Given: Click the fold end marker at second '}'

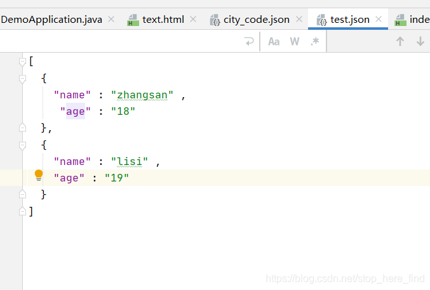Looking at the screenshot, I should (22, 194).
